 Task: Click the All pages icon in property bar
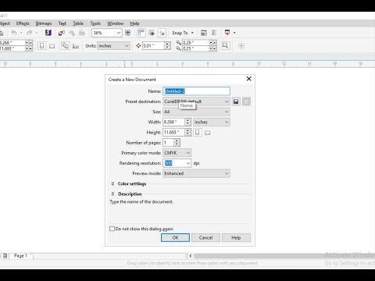point(65,46)
